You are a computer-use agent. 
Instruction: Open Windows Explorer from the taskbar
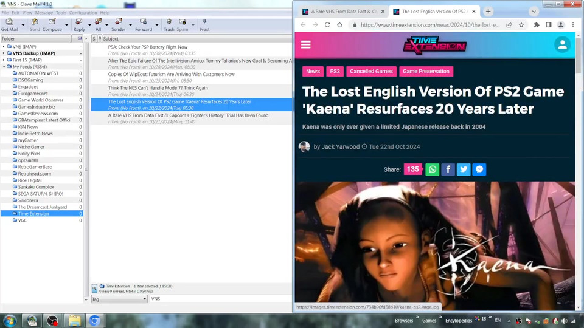pyautogui.click(x=74, y=321)
